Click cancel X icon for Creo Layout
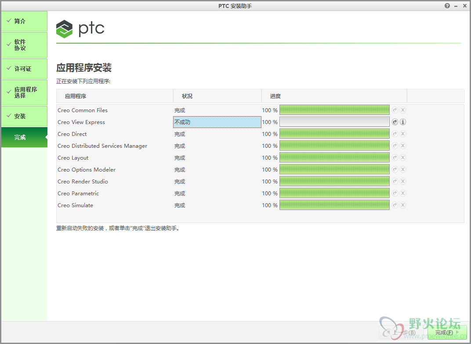The width and height of the screenshot is (471, 344). 403,157
